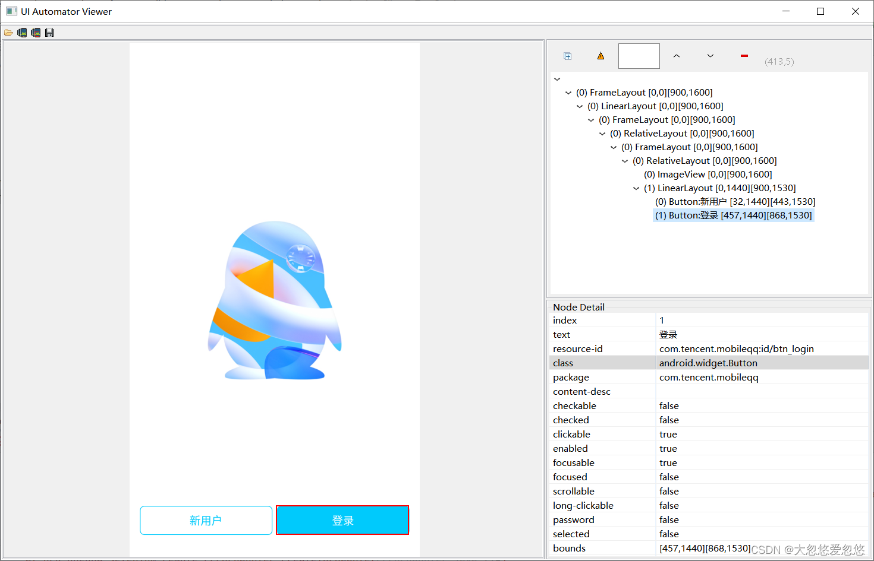Click the focused property row
874x561 pixels.
(709, 477)
